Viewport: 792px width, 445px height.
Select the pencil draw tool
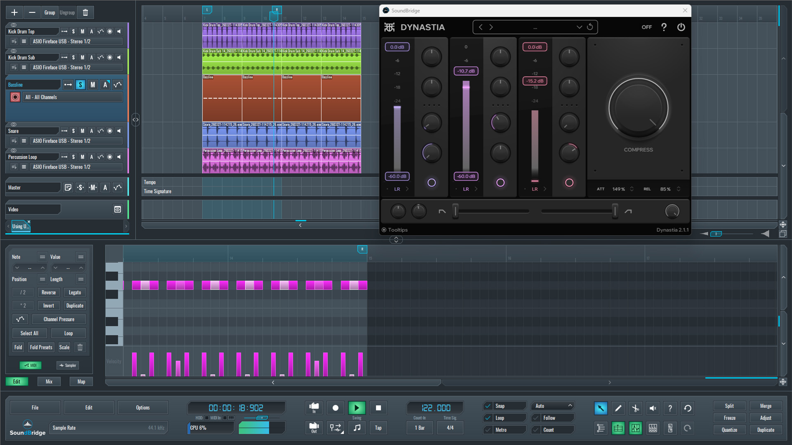(x=618, y=408)
